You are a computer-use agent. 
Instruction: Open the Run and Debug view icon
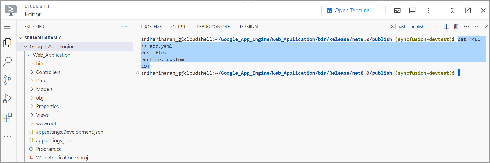[7, 99]
